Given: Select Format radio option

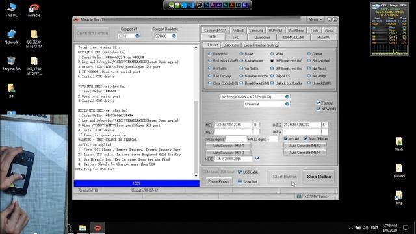Looking at the screenshot, I should click(309, 53).
